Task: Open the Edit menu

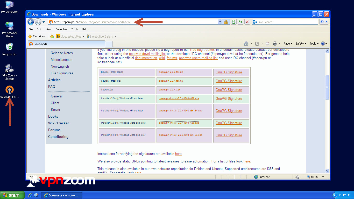Action: point(39,29)
